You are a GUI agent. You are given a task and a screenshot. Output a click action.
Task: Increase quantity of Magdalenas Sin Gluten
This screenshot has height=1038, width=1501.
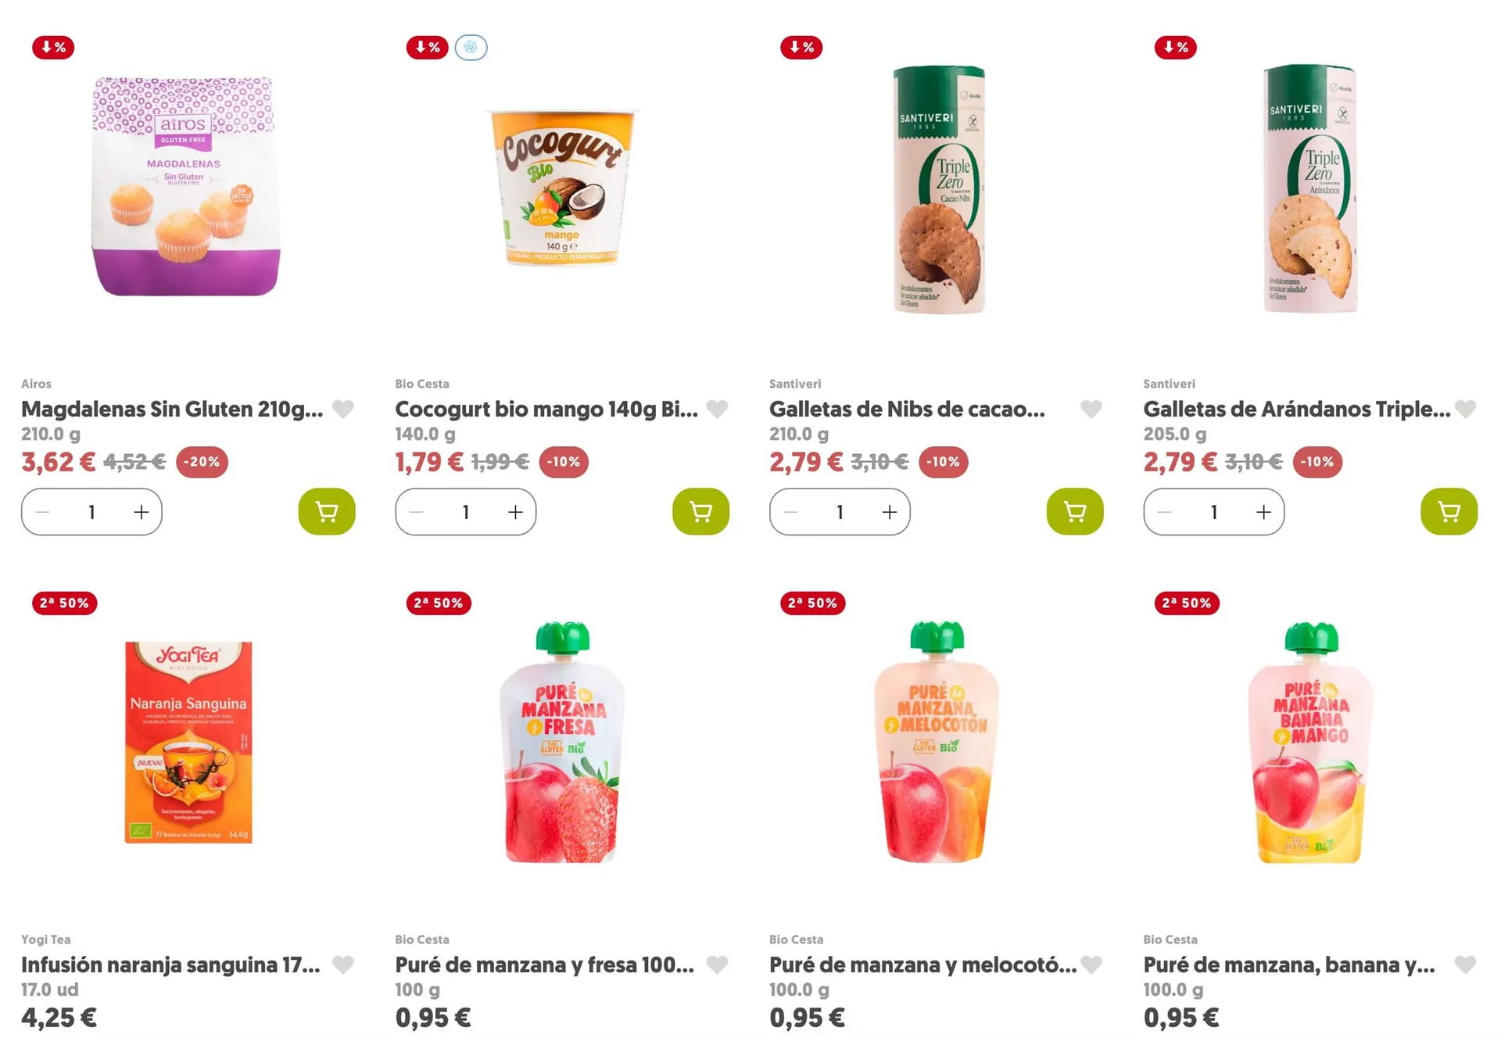click(x=142, y=512)
